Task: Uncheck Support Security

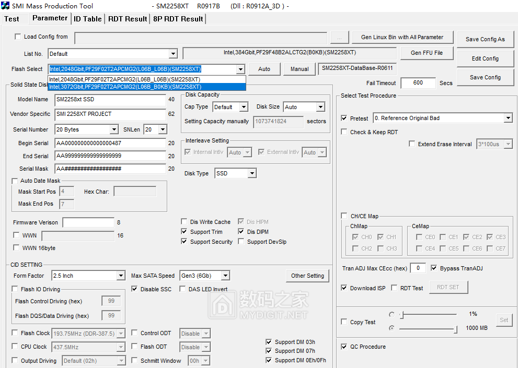Action: coord(184,242)
